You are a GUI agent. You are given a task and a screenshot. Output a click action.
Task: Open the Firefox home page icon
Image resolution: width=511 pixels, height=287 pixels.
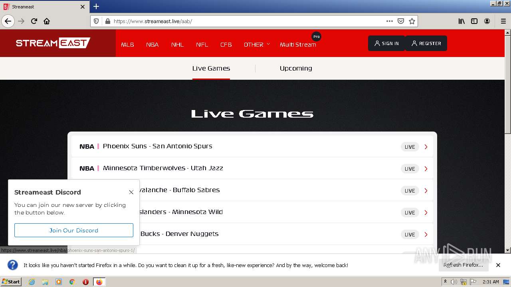47,21
